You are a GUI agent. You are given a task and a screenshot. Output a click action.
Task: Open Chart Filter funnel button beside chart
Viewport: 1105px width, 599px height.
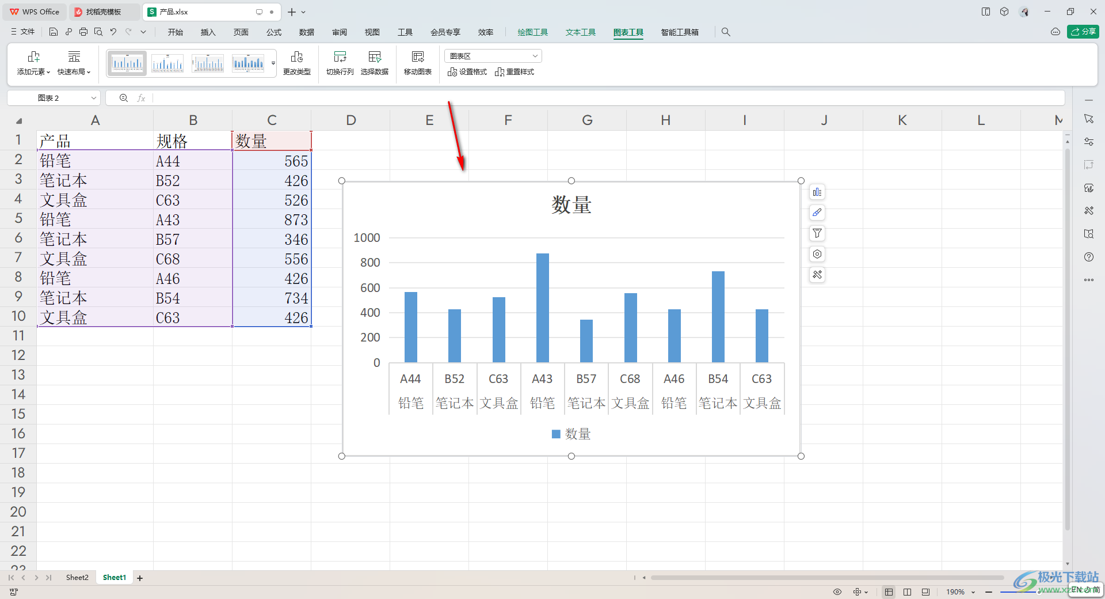click(817, 233)
